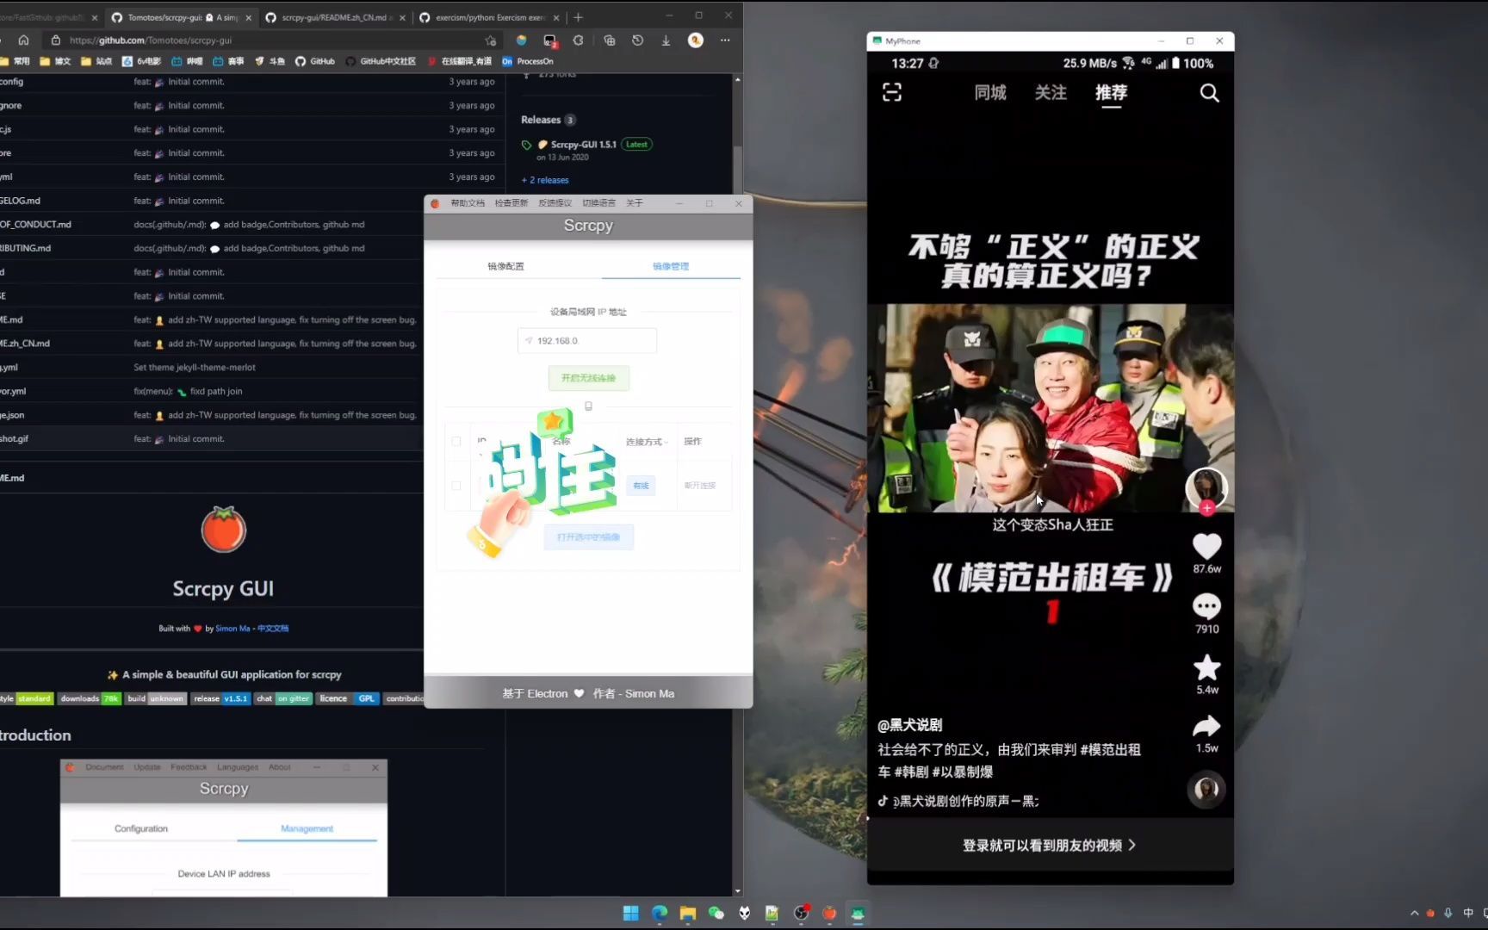
Task: Open the 关于 menu in Scrcpy
Action: (x=635, y=203)
